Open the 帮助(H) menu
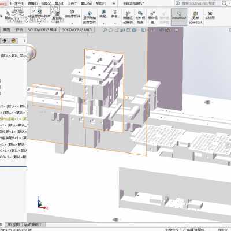 click(x=101, y=3)
